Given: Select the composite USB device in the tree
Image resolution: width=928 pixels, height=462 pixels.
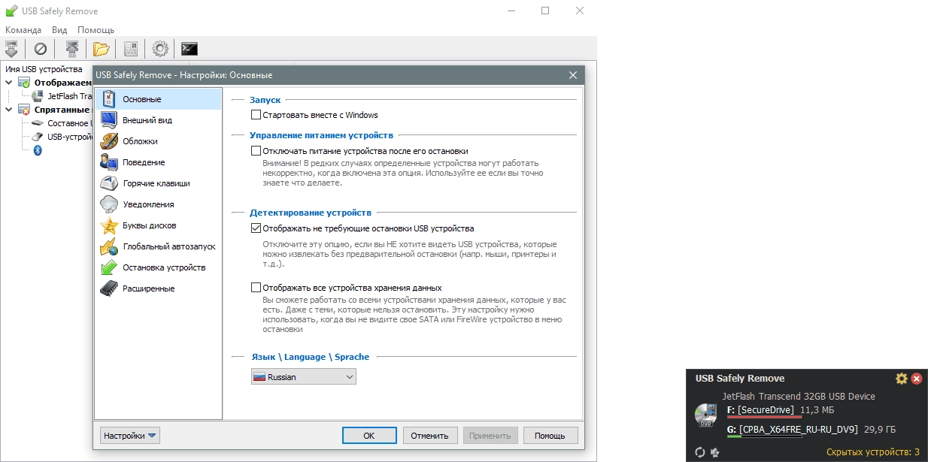Looking at the screenshot, I should (62, 123).
